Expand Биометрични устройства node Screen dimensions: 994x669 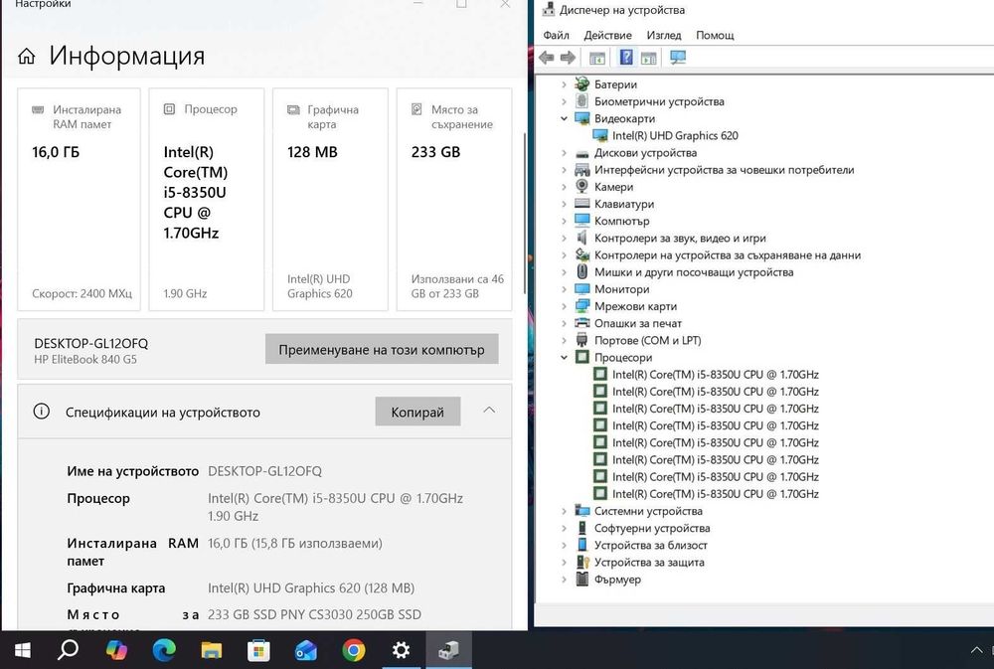[x=564, y=101]
